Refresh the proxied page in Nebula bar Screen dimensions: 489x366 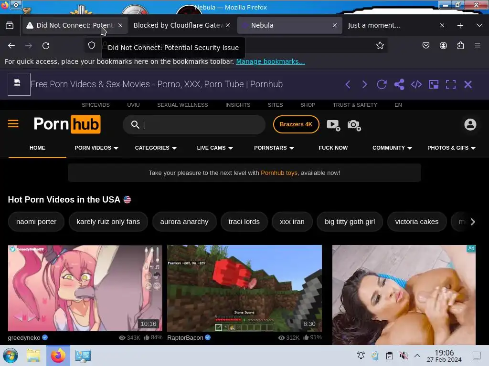click(382, 84)
